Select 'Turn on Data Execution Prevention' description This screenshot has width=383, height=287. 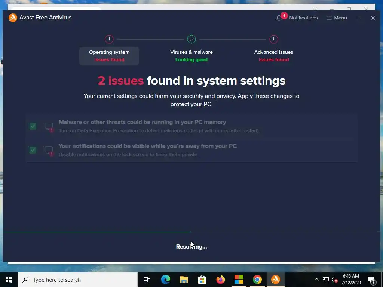[x=159, y=130]
